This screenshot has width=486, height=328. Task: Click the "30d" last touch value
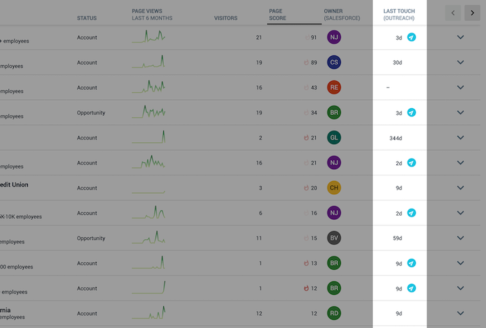[x=397, y=62]
